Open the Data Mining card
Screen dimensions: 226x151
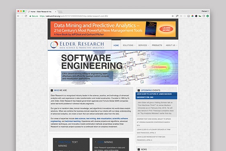(x=110, y=145)
